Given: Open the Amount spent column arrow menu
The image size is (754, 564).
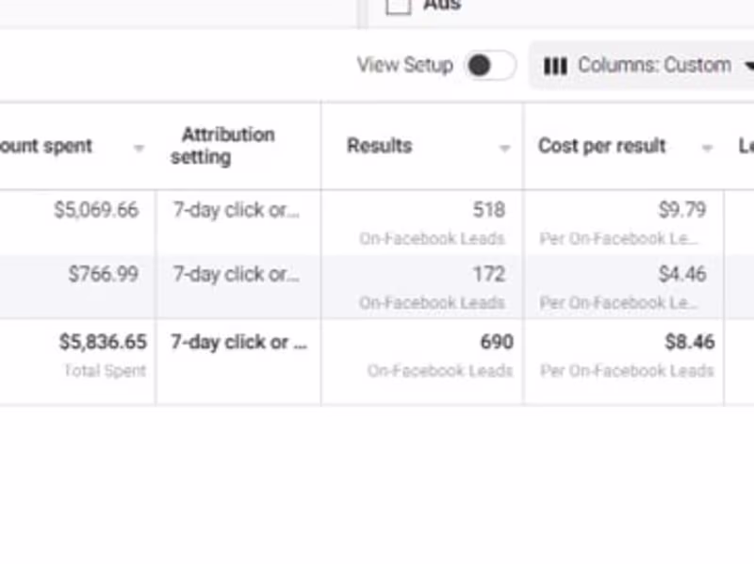Looking at the screenshot, I should [x=139, y=148].
